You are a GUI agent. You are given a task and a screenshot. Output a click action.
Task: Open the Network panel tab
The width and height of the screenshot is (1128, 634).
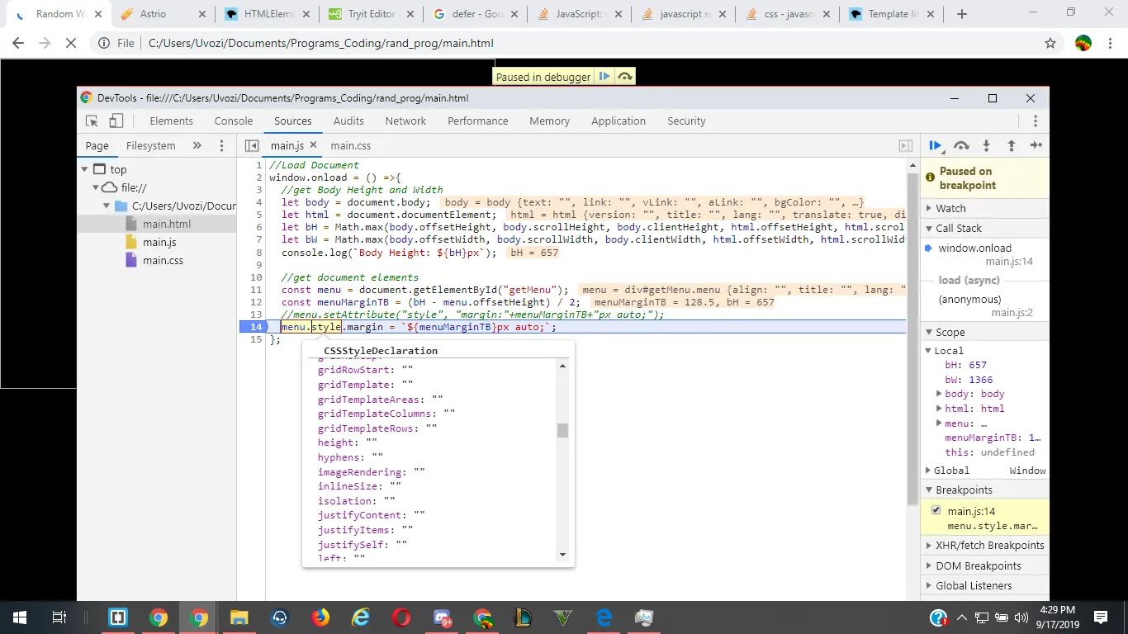(405, 121)
